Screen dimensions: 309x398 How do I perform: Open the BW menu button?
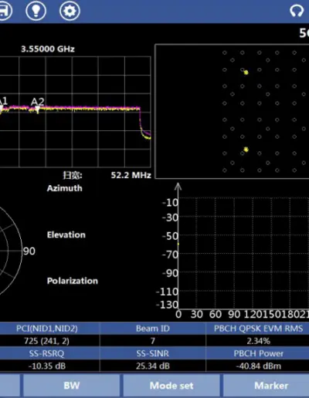tap(72, 386)
